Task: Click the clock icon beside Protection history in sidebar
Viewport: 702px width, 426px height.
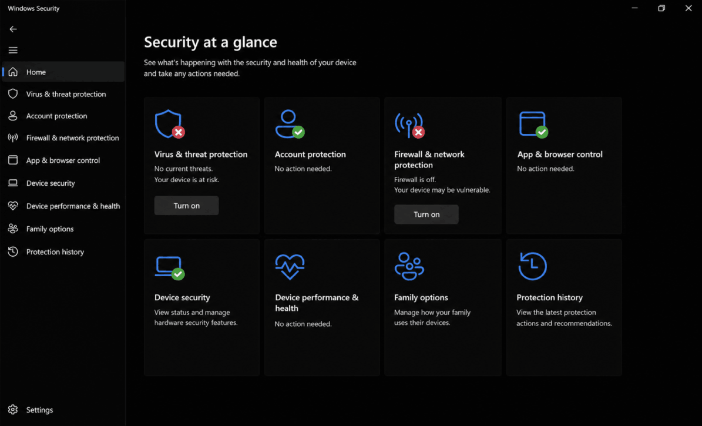Action: click(x=13, y=251)
